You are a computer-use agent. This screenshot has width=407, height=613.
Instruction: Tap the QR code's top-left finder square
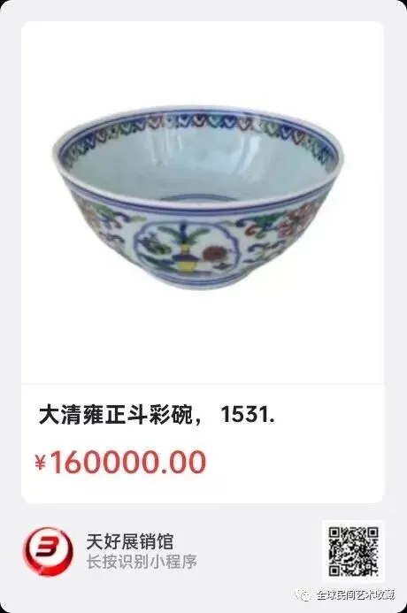point(334,533)
